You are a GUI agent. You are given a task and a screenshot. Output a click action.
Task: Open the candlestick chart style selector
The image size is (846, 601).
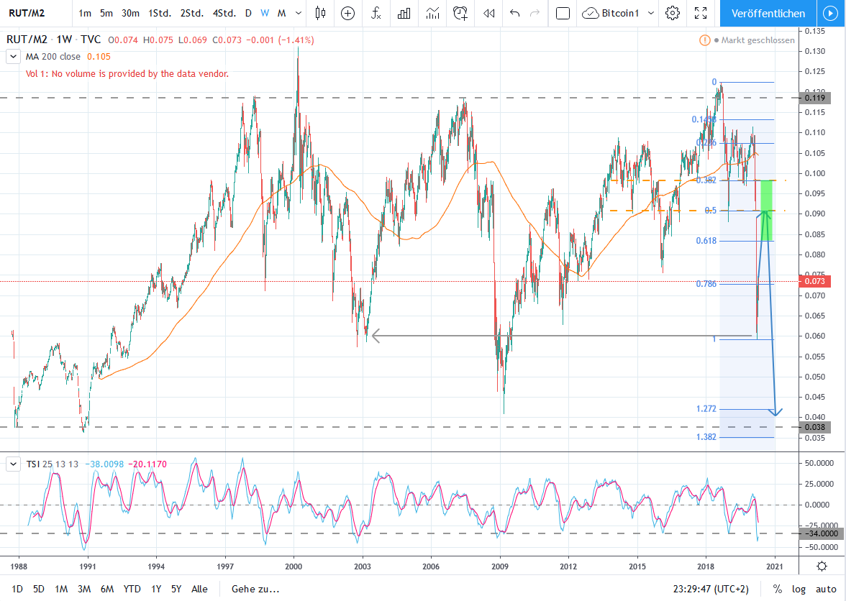321,13
